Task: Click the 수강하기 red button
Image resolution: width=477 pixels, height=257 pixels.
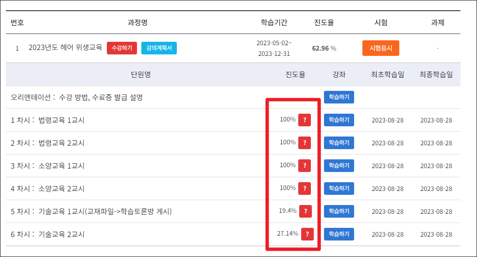Action: click(122, 48)
